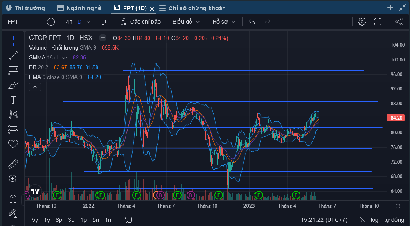Toggle percent scale mode
This screenshot has height=226, width=410.
tap(362, 220)
